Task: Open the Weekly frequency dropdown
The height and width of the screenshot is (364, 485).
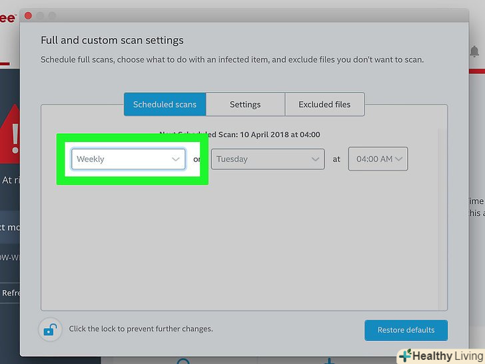Action: [x=128, y=159]
